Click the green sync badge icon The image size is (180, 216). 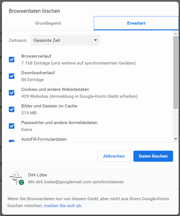[22, 182]
